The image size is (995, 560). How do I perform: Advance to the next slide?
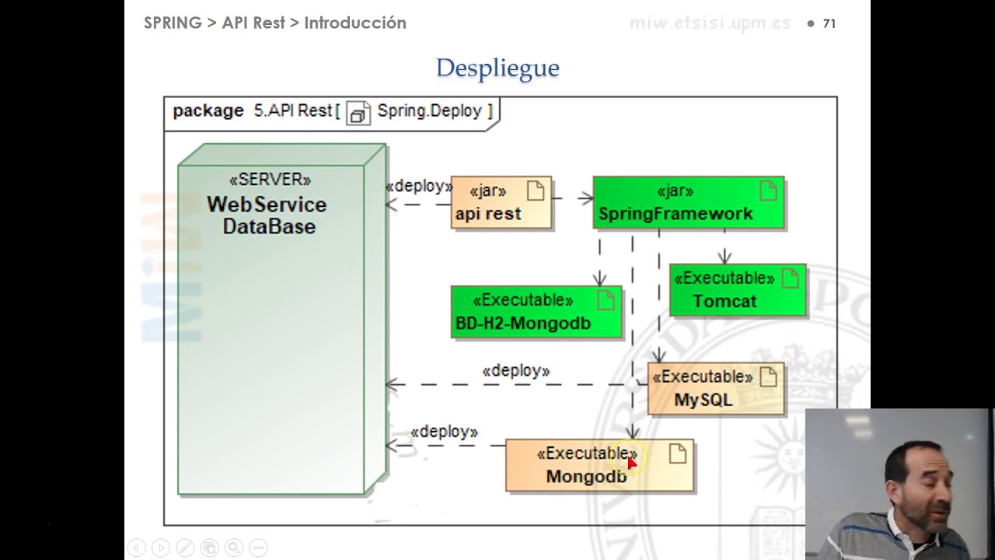(160, 548)
